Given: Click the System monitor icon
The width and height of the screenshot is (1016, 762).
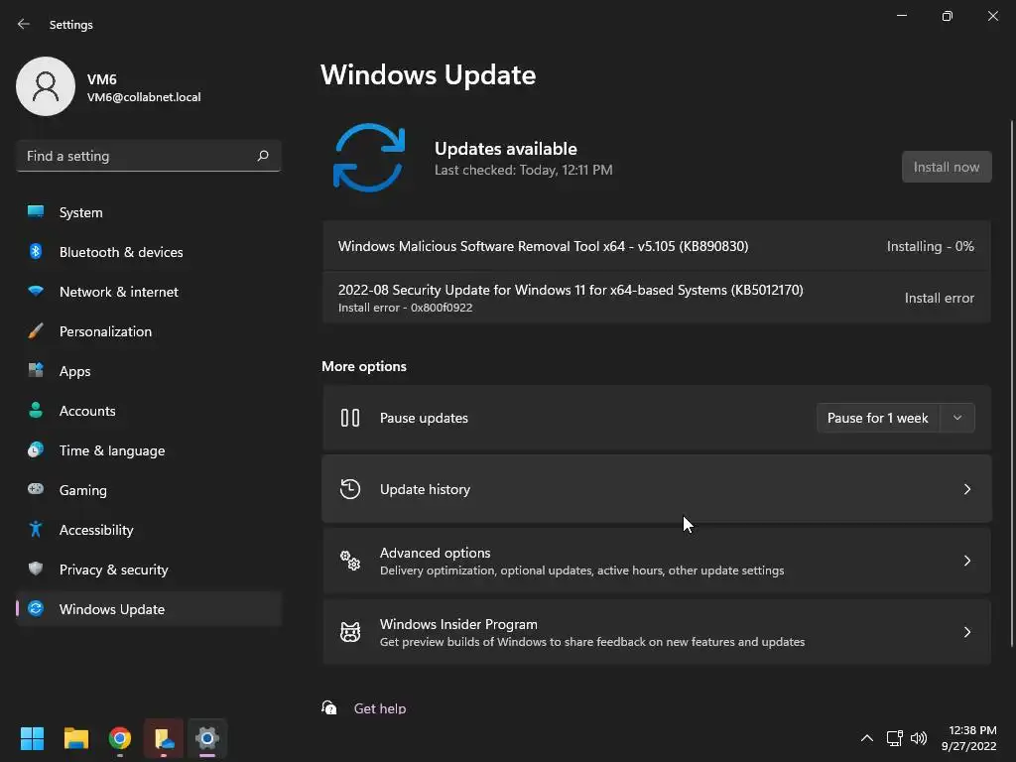Looking at the screenshot, I should pyautogui.click(x=36, y=212).
